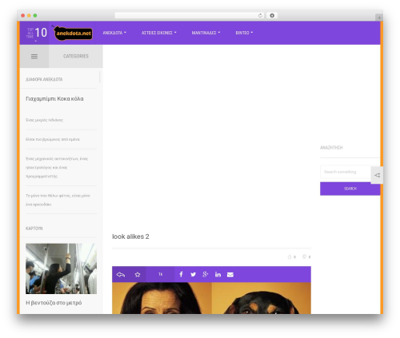Click the share arrow icon in post bar
Screen dimensions: 400x338
(121, 274)
